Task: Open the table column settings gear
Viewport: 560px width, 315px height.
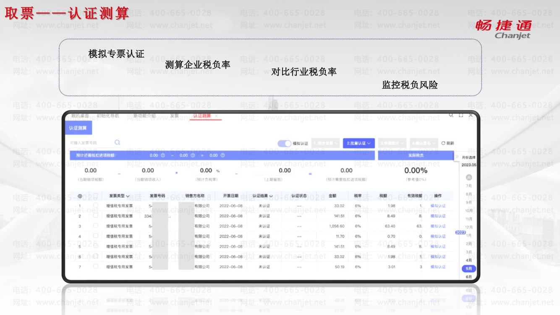Action: click(x=80, y=196)
